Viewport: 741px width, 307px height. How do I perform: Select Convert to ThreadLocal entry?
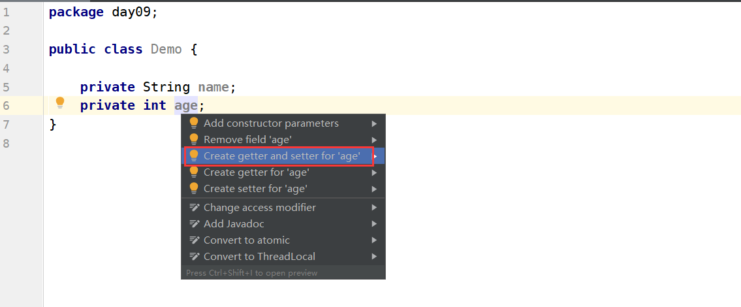(283, 257)
